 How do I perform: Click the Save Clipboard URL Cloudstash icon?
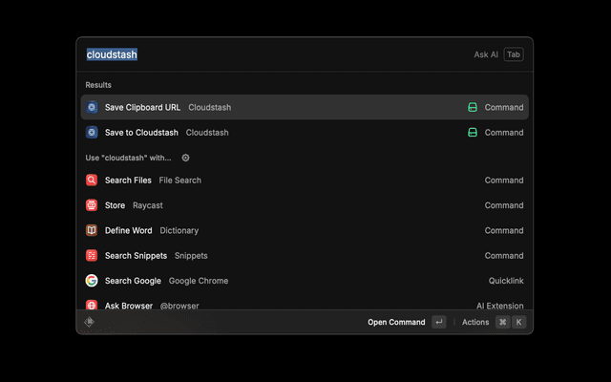pos(92,108)
